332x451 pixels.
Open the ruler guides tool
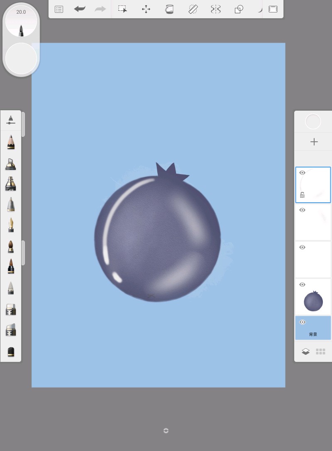pyautogui.click(x=193, y=9)
